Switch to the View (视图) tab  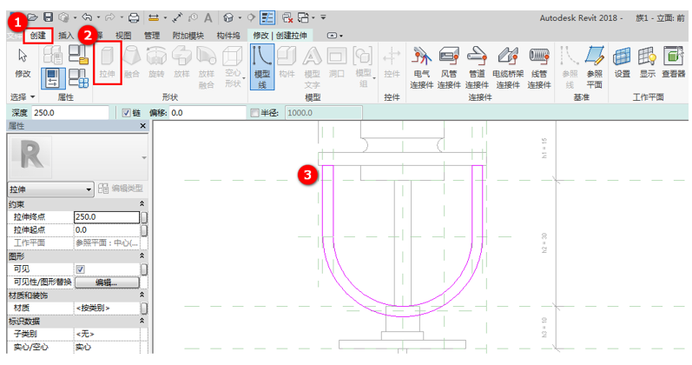[x=123, y=36]
